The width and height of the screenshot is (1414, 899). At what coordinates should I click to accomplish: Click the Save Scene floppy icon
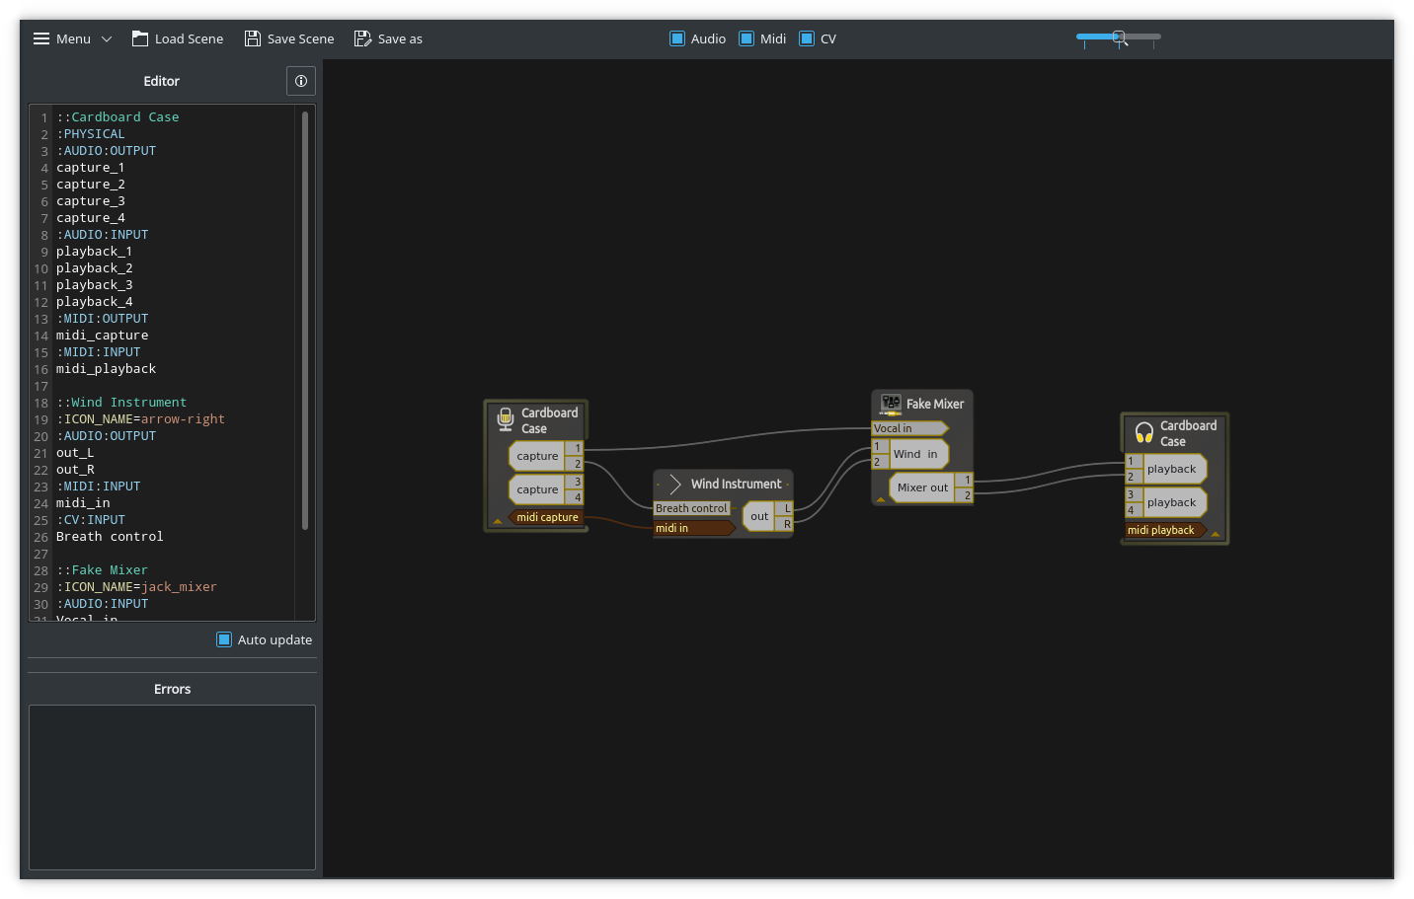pyautogui.click(x=253, y=38)
